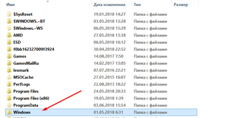234x118 pixels.
Task: Click type 'Папка с файлами' in PerfLogs row
Action: click(x=151, y=85)
